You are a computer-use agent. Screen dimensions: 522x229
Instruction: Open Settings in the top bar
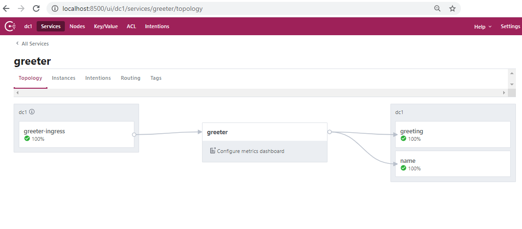coord(510,26)
